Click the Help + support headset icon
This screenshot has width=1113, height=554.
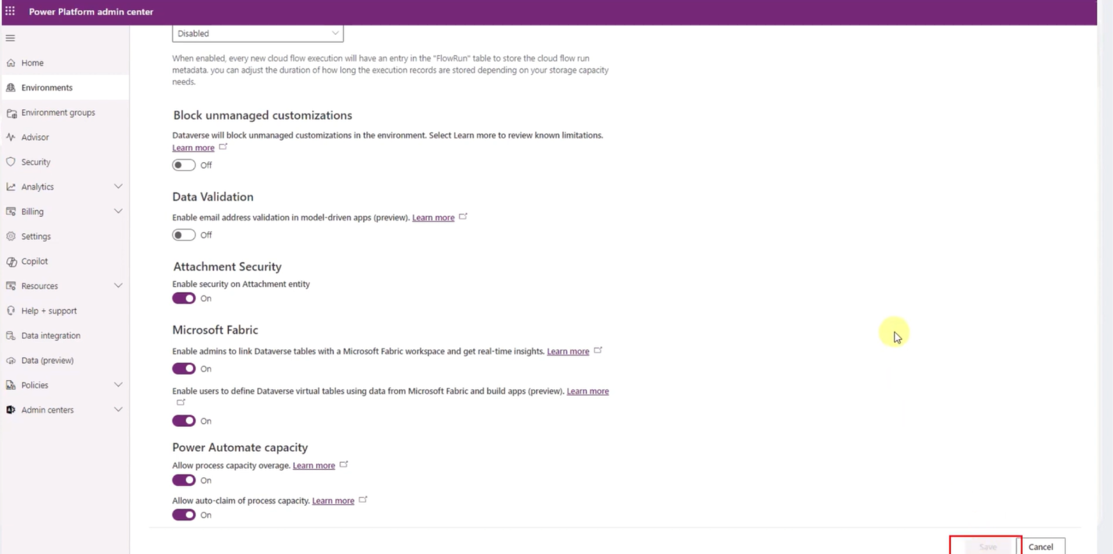point(11,311)
